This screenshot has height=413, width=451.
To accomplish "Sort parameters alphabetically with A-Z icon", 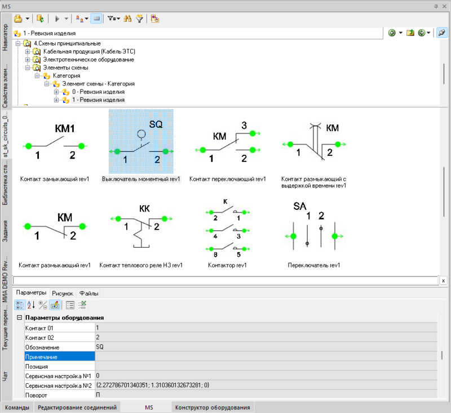I will point(31,305).
